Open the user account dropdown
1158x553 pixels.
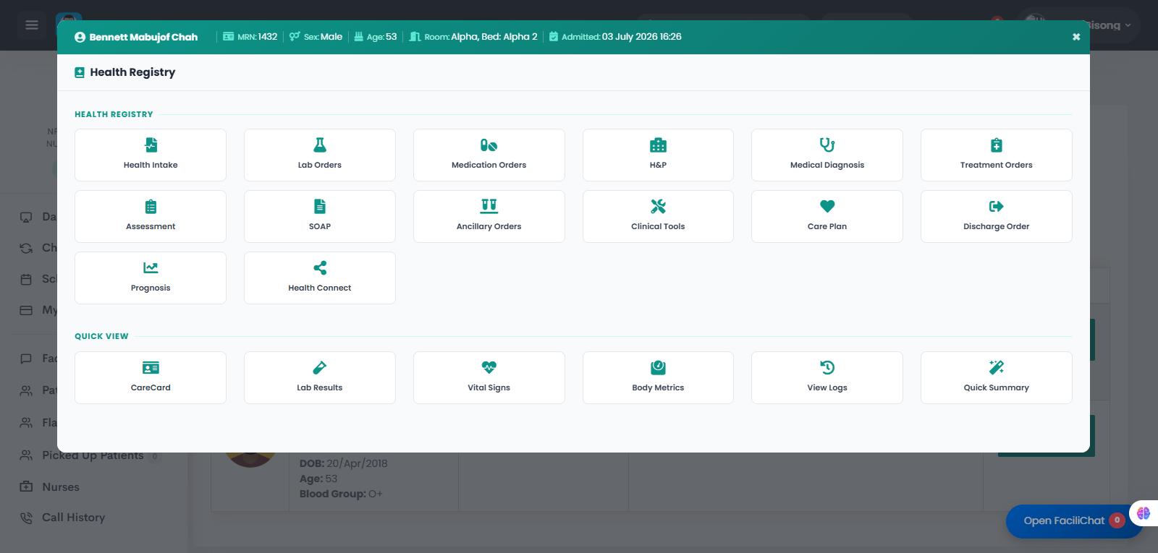[x=1078, y=25]
